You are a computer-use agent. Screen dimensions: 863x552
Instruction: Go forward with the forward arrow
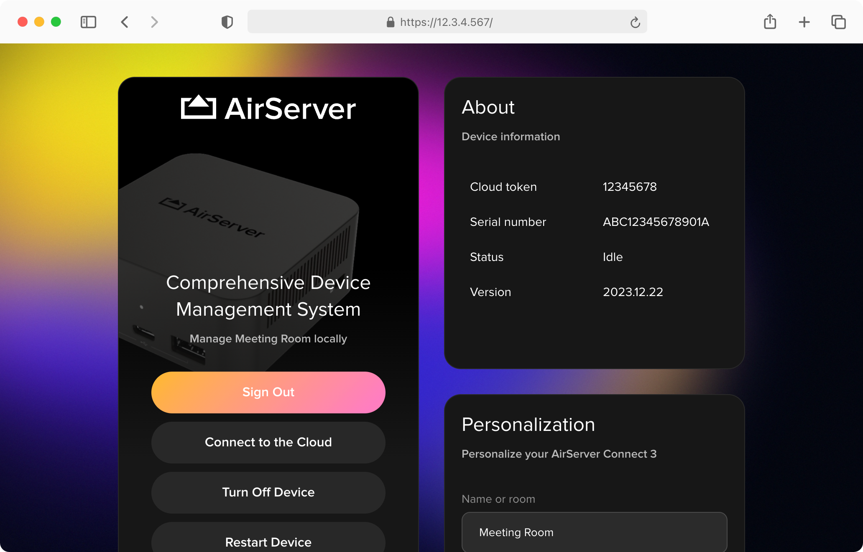click(x=154, y=22)
